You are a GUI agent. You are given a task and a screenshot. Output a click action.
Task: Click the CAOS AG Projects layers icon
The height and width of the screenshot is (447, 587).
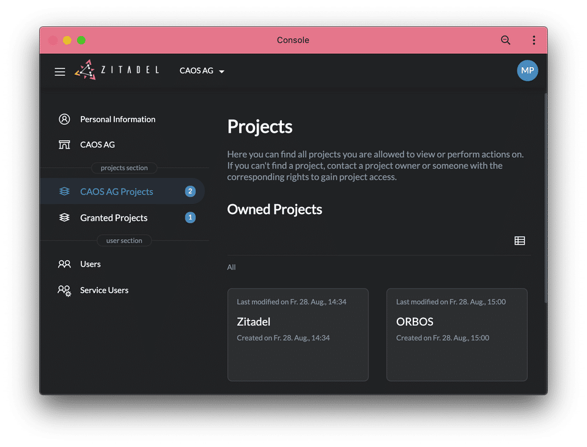pos(64,191)
